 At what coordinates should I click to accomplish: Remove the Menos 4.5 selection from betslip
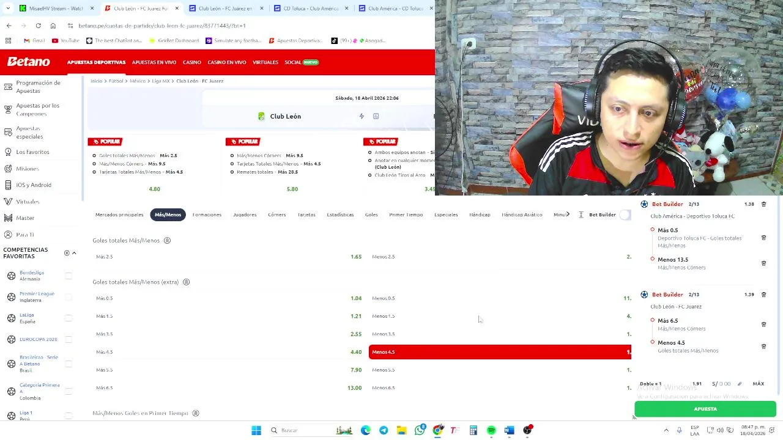click(763, 346)
